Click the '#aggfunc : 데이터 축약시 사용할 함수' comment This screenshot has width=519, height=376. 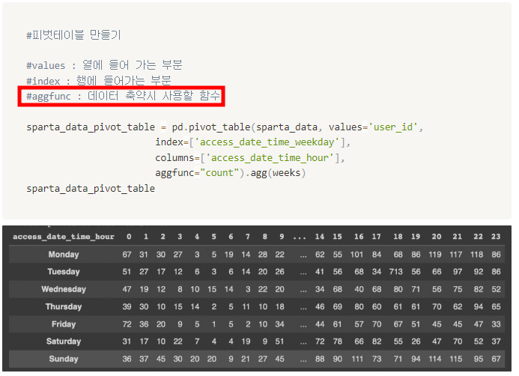(123, 96)
